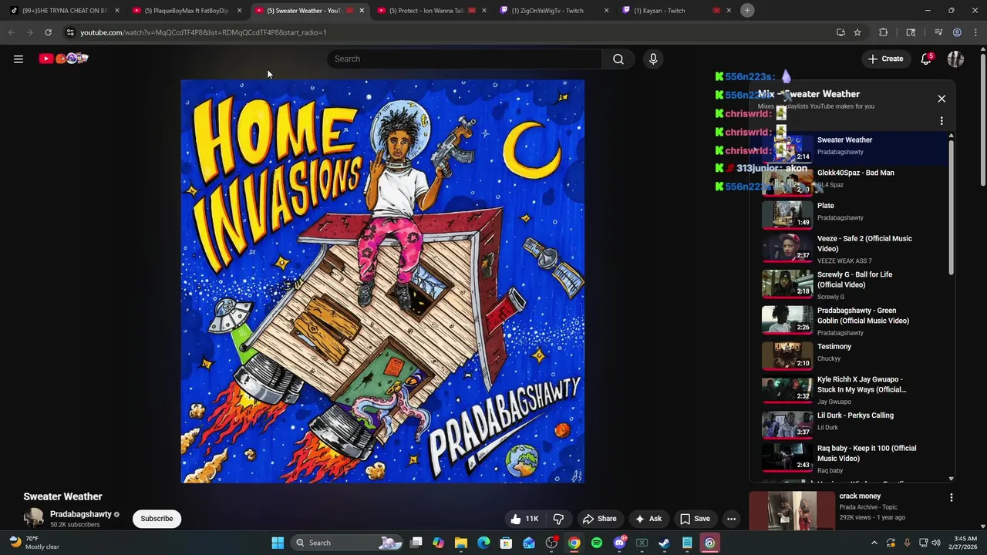
Task: Open the Chrome profile icon
Action: 957,32
